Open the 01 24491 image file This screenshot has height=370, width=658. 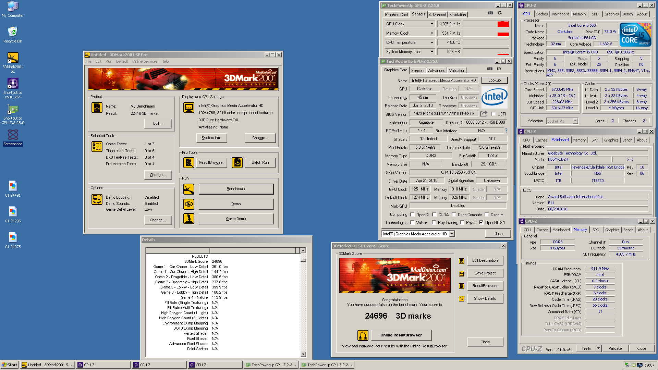13,189
